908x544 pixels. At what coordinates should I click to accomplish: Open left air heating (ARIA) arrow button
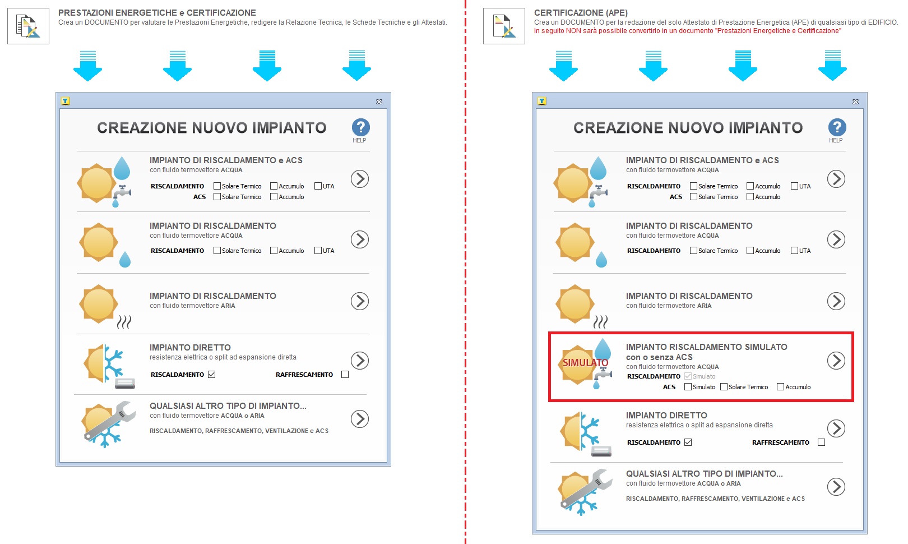pos(359,301)
